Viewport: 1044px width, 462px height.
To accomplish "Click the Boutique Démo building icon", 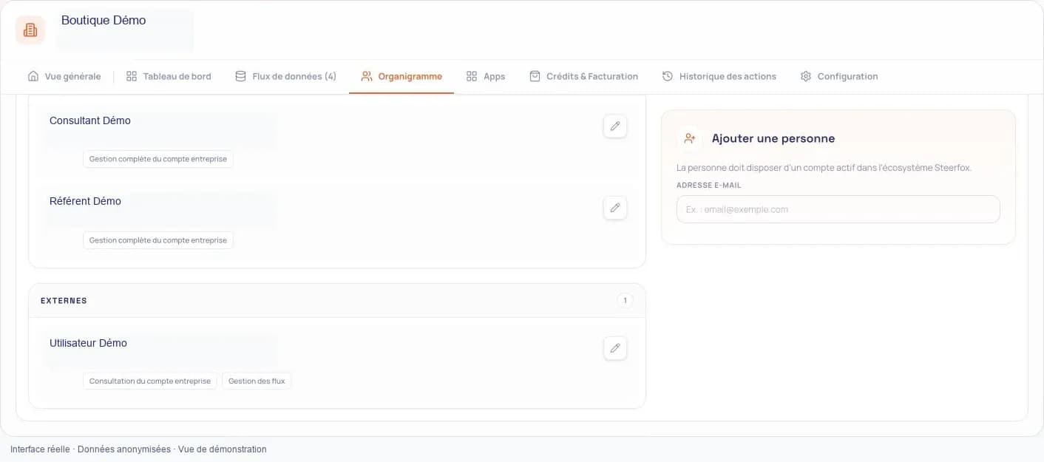I will tap(30, 30).
